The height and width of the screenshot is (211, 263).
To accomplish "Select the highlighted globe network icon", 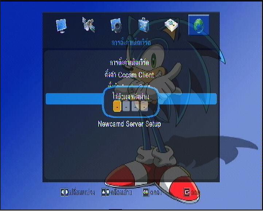I will 199,25.
